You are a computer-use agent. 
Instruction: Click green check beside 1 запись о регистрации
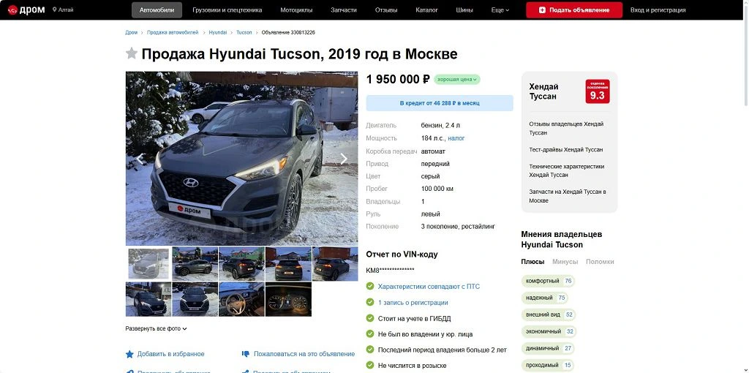click(x=369, y=302)
